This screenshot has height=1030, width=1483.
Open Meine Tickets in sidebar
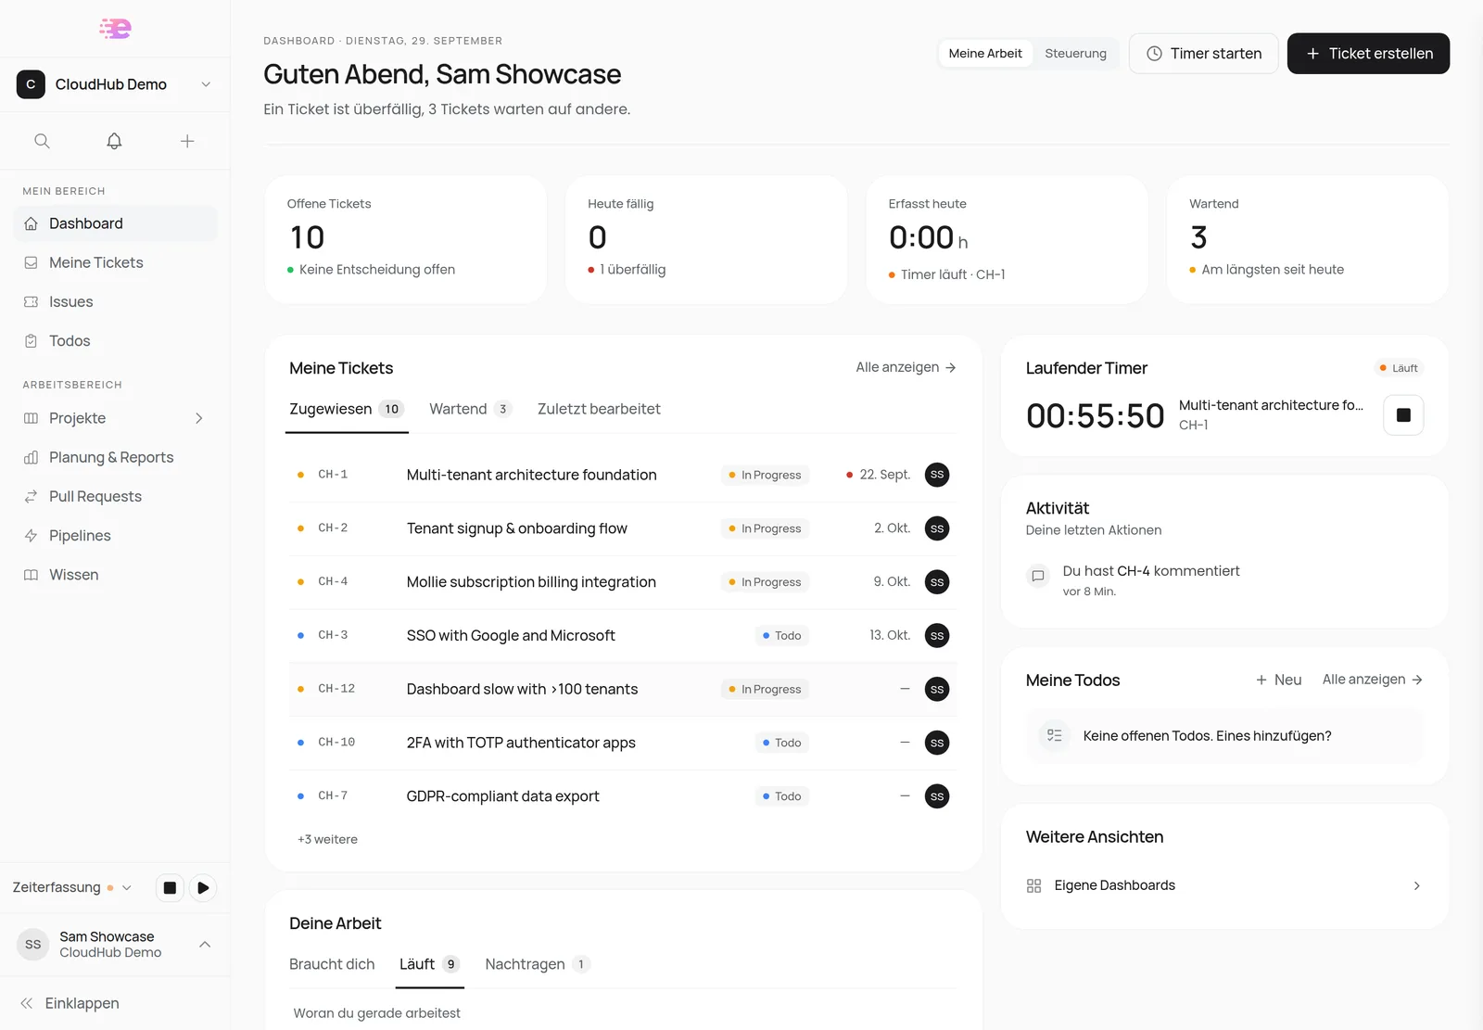(x=115, y=262)
